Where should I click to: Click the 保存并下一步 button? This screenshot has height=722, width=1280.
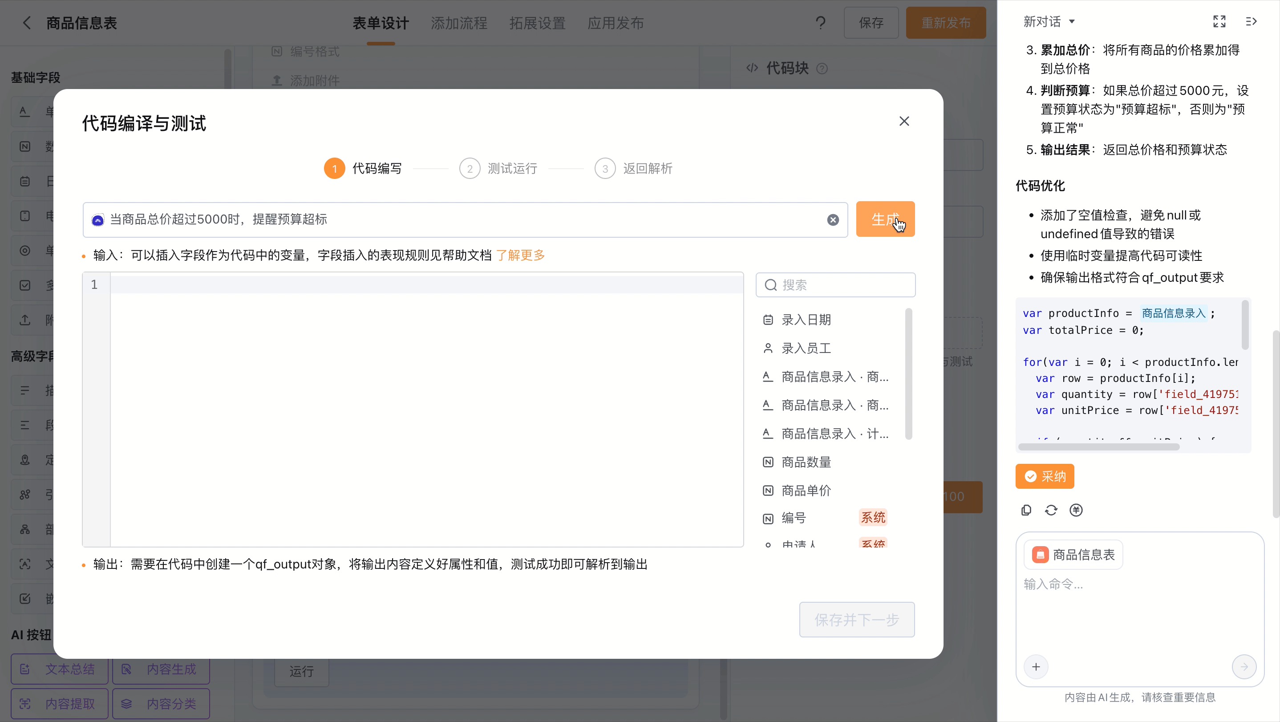point(857,620)
